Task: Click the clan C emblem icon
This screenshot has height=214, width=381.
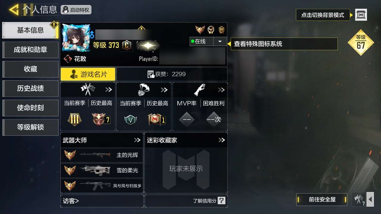Action: click(x=127, y=45)
